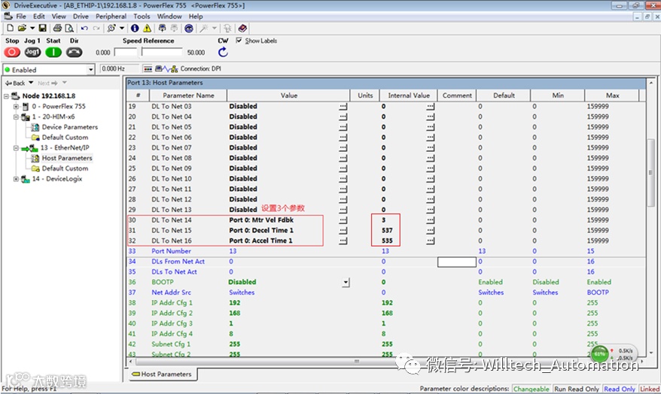Open the dropdown arrow beside Open folder icon
Image resolution: width=661 pixels, height=394 pixels.
tap(32, 29)
